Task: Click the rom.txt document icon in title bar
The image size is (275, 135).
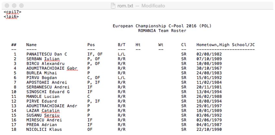Action: 113,6
